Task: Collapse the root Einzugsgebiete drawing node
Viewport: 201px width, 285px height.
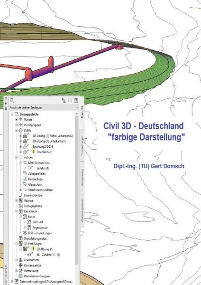Action: click(12, 114)
